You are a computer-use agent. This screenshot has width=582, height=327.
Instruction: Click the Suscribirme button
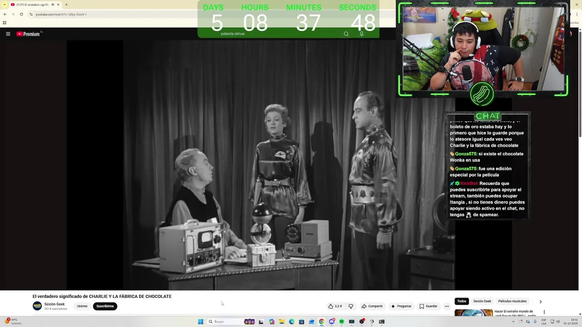(105, 306)
